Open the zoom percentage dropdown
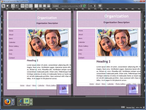 [x=94, y=6]
